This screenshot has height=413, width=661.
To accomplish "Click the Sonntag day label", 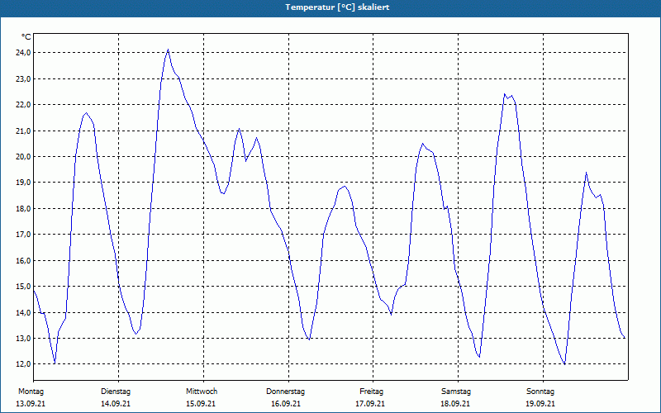I will (x=540, y=392).
